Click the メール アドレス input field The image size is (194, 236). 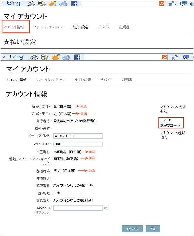coord(78,136)
